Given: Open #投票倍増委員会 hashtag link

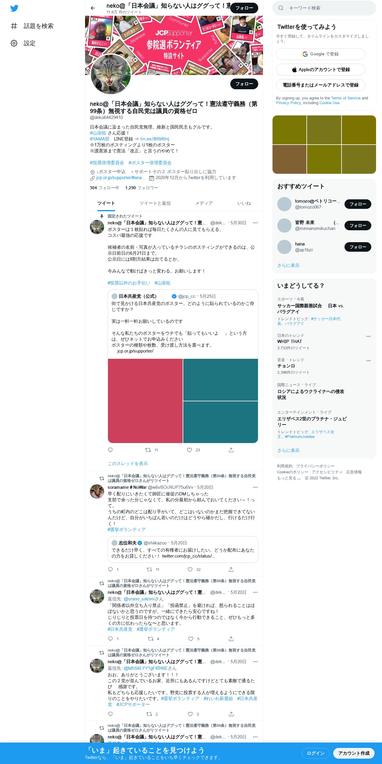Looking at the screenshot, I should (107, 163).
